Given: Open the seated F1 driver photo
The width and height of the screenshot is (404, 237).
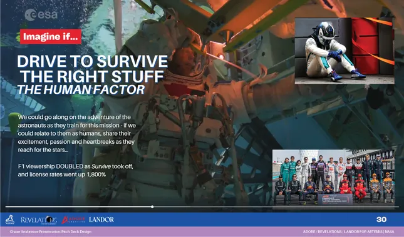Looking at the screenshot, I should [344, 51].
